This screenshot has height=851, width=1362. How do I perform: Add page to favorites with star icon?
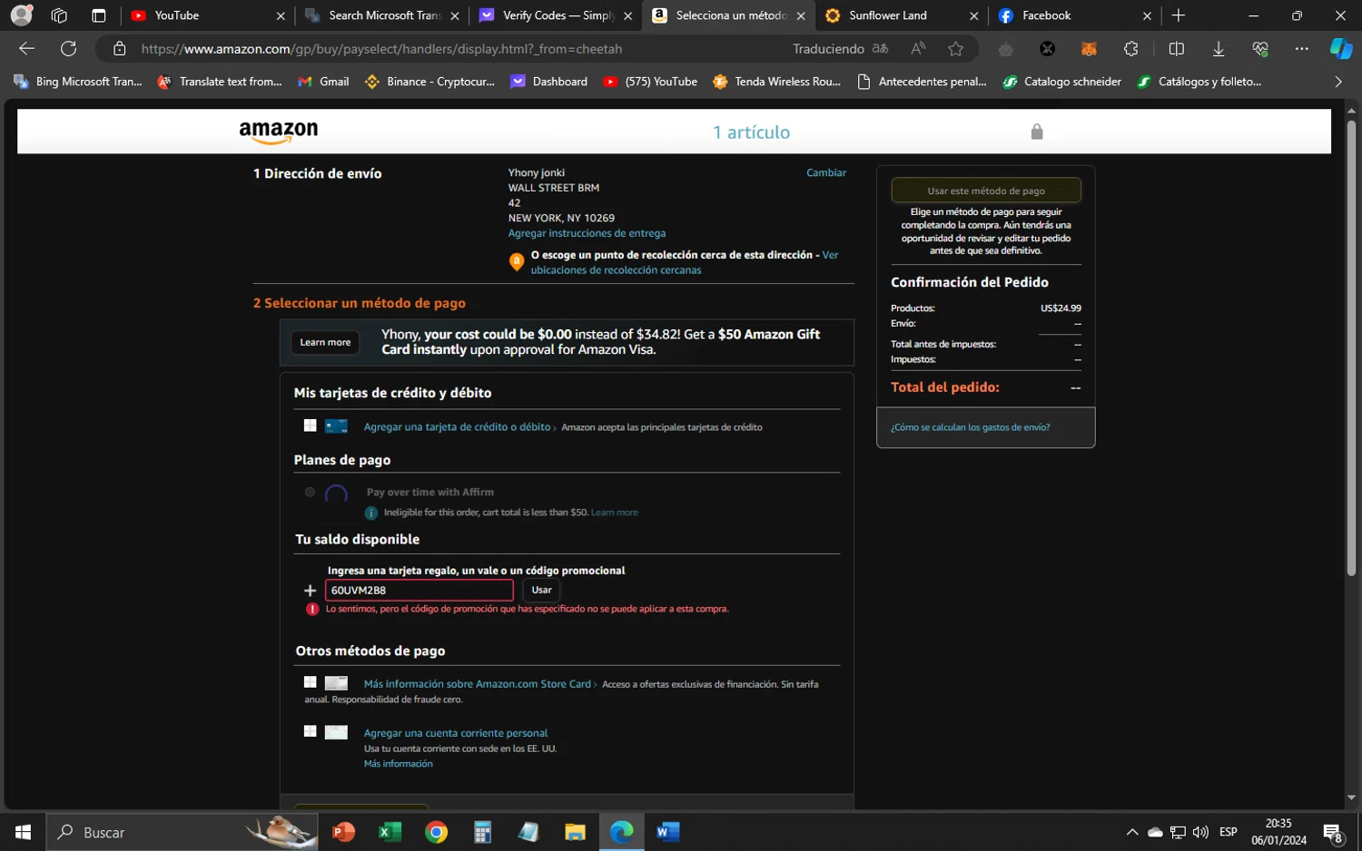pyautogui.click(x=955, y=49)
